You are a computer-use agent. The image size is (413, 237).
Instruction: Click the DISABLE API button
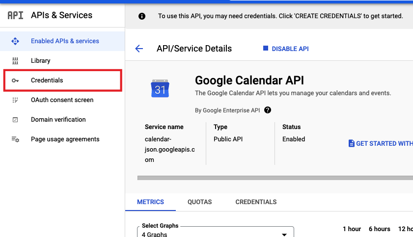[286, 49]
